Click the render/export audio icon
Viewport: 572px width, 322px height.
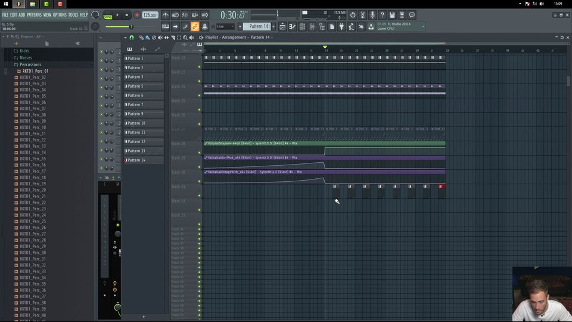pos(402,15)
